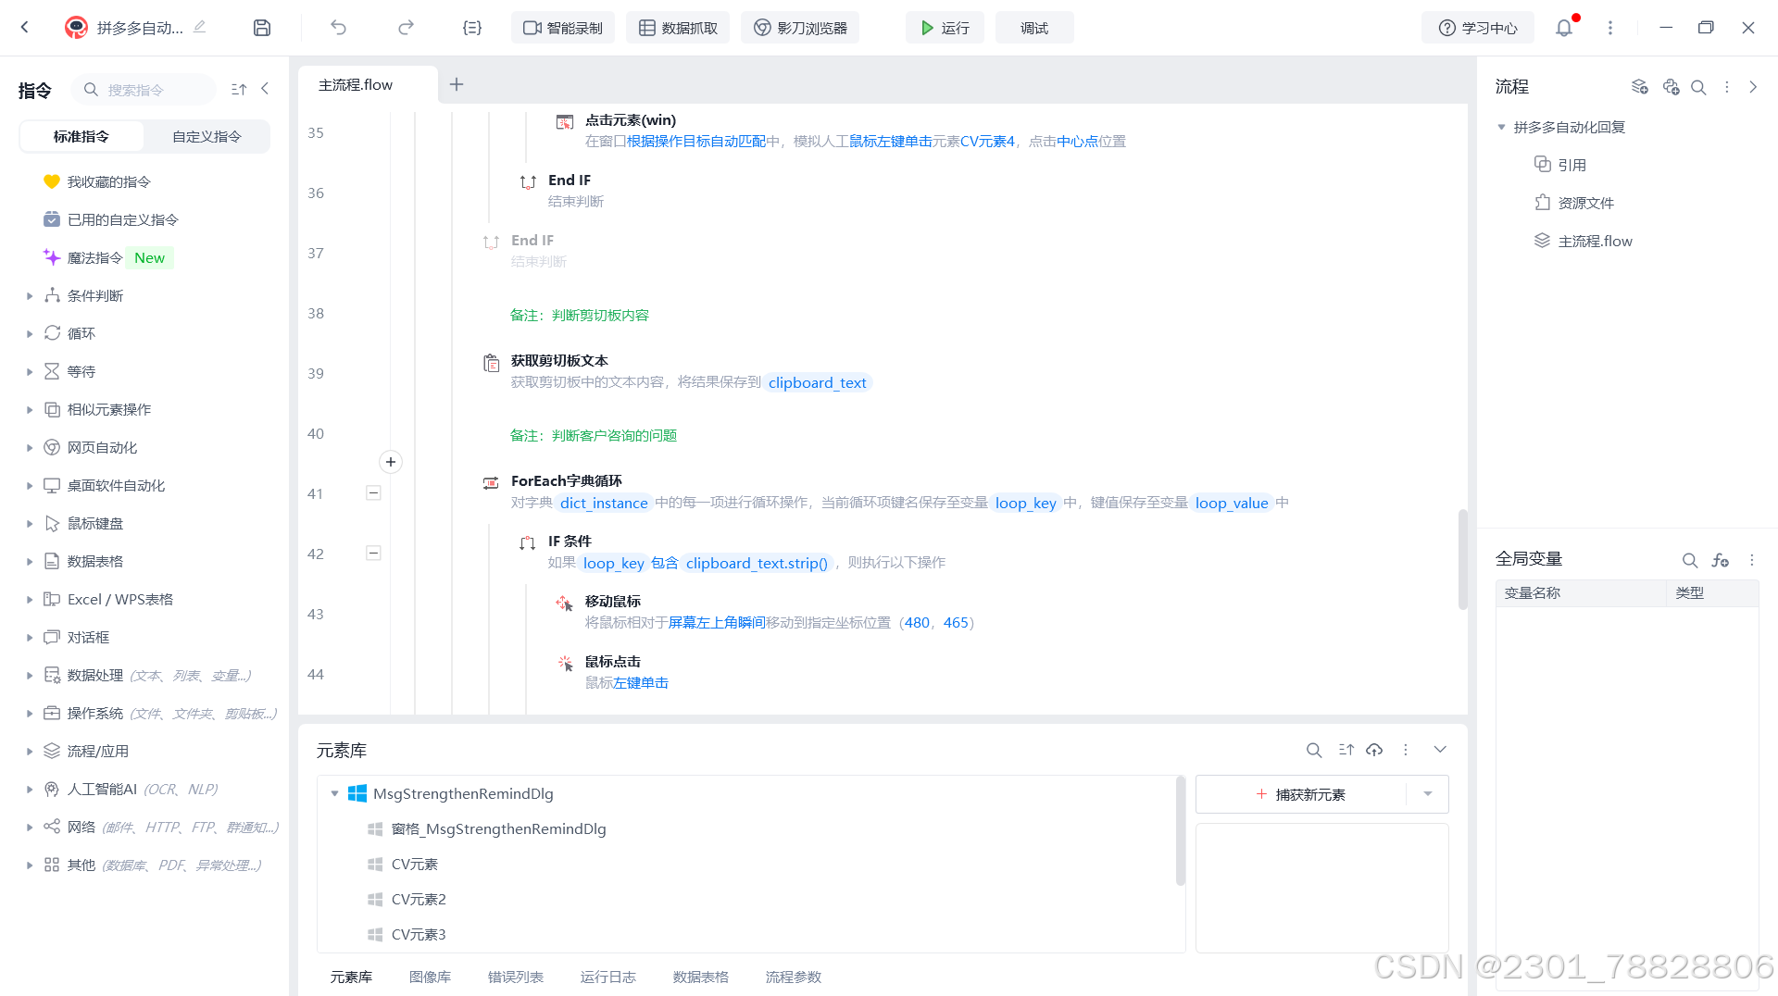Click 调试 debug button
1778x996 pixels.
(x=1034, y=28)
